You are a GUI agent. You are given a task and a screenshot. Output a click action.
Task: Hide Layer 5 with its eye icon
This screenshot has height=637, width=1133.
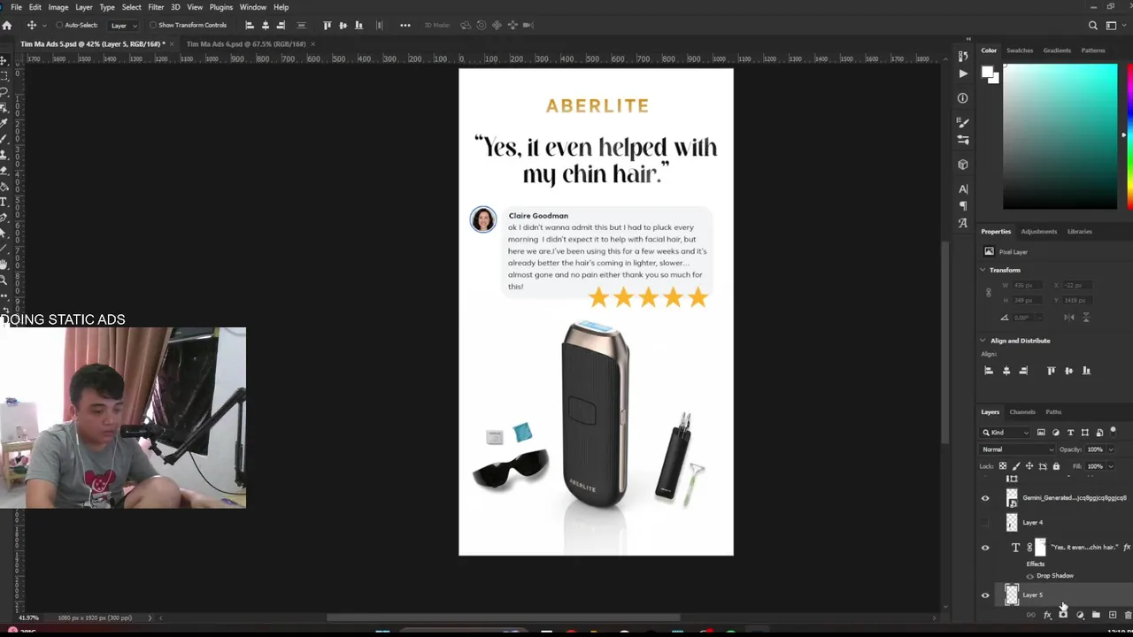pyautogui.click(x=985, y=595)
